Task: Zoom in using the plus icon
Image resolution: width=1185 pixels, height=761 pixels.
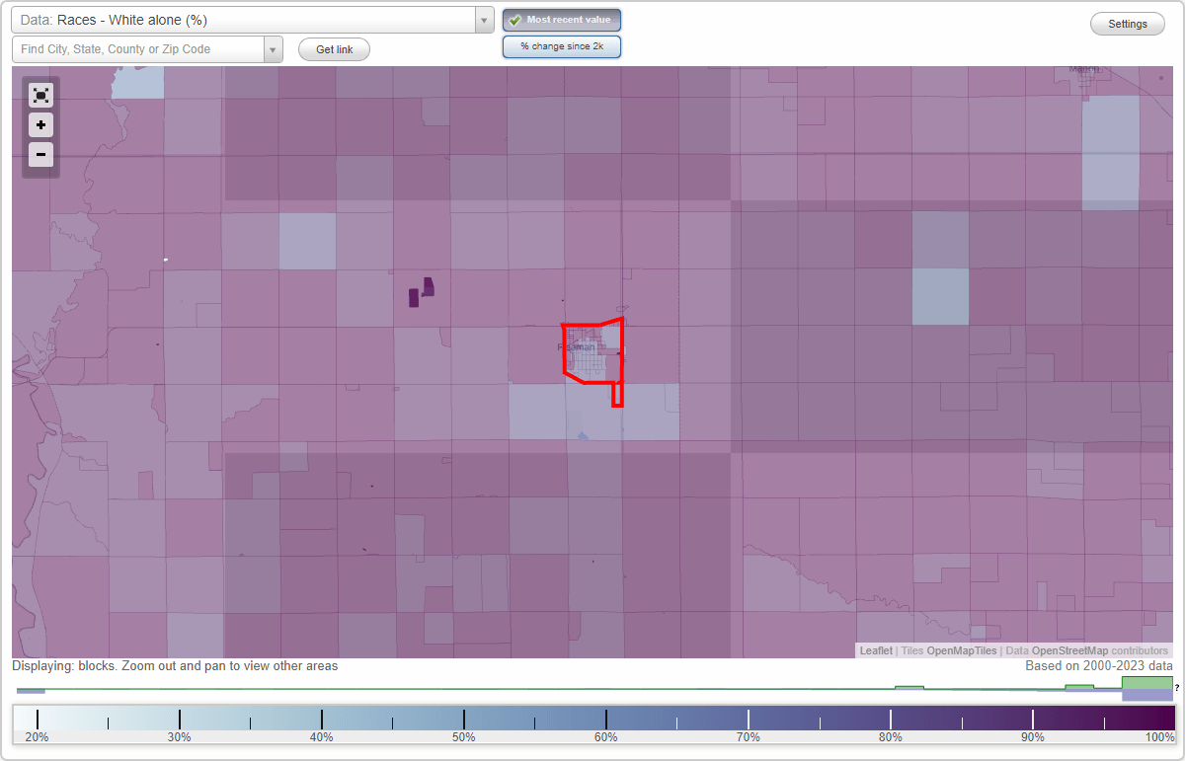Action: tap(40, 124)
